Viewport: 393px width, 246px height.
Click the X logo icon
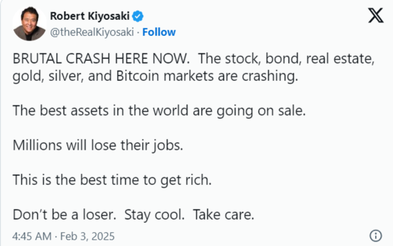click(x=376, y=15)
